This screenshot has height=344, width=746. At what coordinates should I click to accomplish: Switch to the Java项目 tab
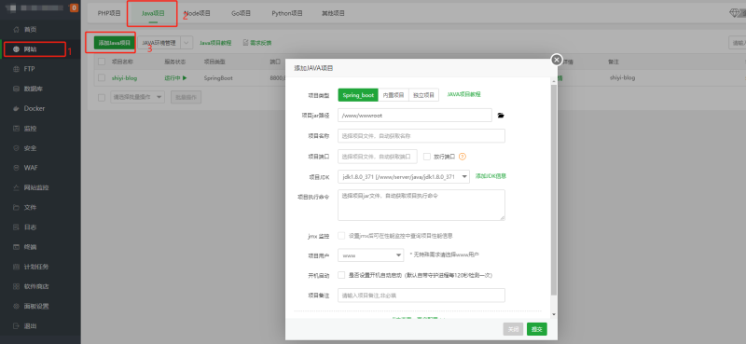click(x=153, y=13)
